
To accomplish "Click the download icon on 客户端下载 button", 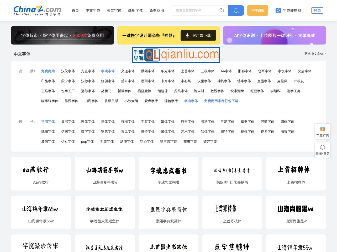I will (188, 35).
